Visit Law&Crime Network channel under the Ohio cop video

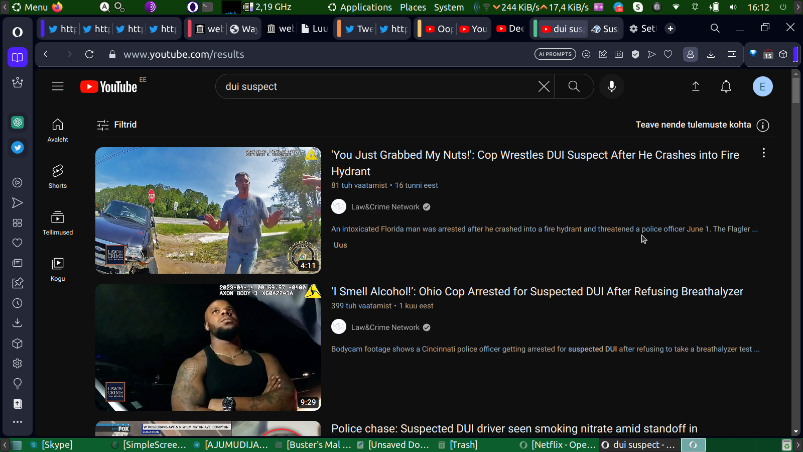coord(385,327)
